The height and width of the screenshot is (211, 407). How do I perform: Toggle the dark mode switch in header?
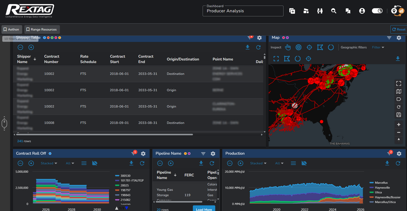pyautogui.click(x=377, y=11)
